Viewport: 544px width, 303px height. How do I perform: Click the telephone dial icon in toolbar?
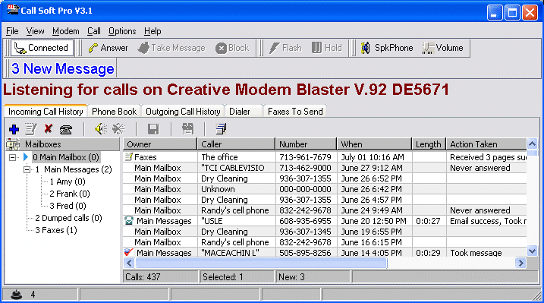click(x=66, y=129)
